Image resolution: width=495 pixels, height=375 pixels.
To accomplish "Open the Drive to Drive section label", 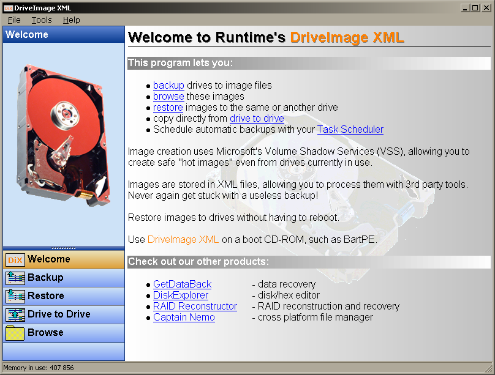I will click(59, 314).
